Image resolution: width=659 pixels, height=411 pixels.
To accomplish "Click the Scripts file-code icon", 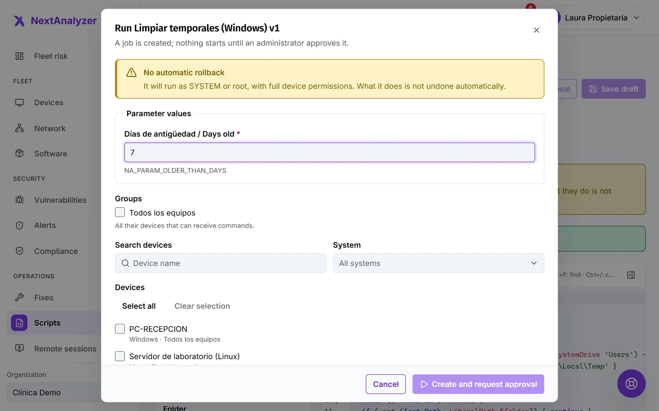I will (19, 323).
